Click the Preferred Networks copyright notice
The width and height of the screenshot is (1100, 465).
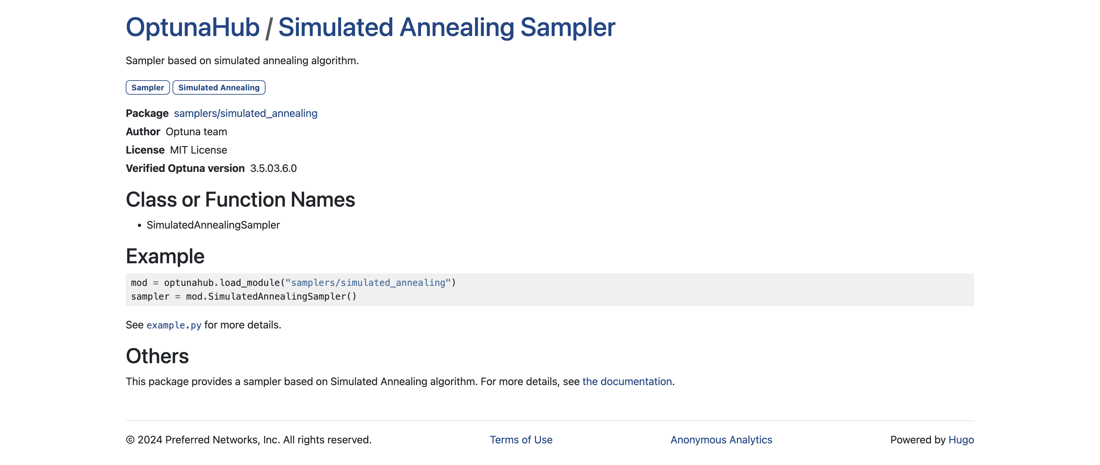[248, 440]
